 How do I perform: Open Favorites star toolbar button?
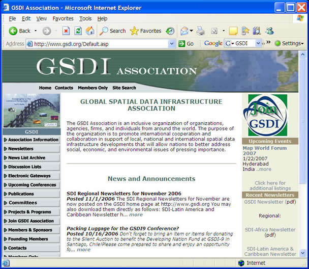[x=146, y=31]
